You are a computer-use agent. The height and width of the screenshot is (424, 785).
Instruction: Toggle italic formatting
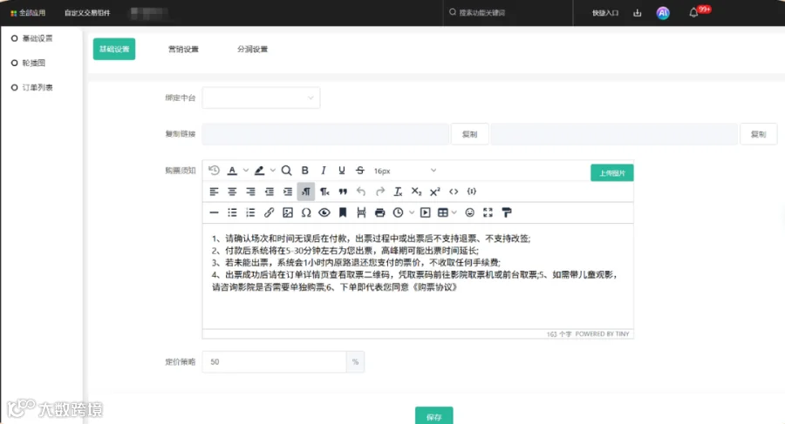click(324, 171)
